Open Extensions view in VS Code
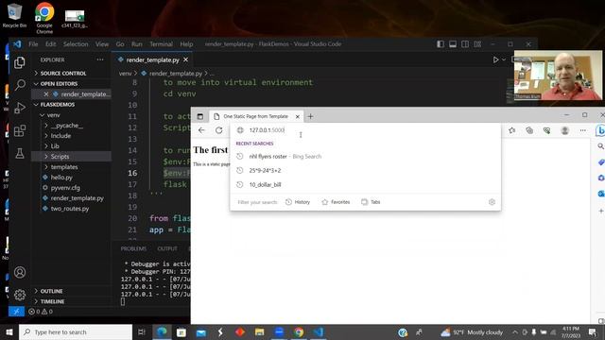Screen dimensions: 605x340 pos(20,130)
